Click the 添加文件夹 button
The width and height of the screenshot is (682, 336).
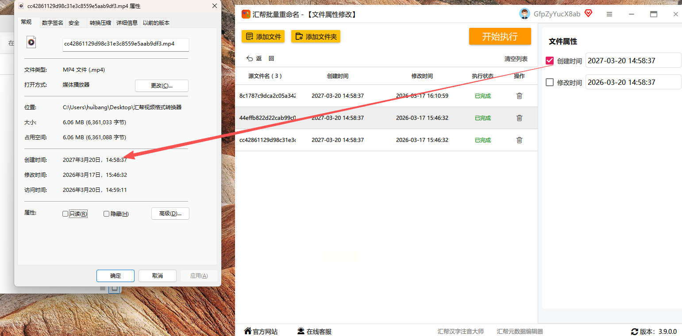(316, 37)
